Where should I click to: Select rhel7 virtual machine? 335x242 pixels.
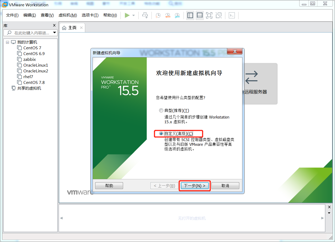[28, 77]
